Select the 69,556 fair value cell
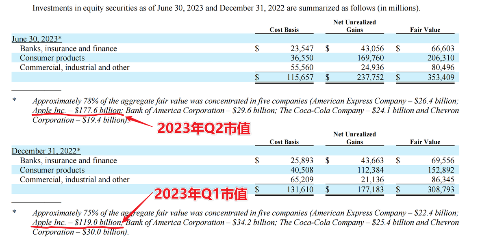Viewport: 480px width, 242px height. pyautogui.click(x=443, y=161)
